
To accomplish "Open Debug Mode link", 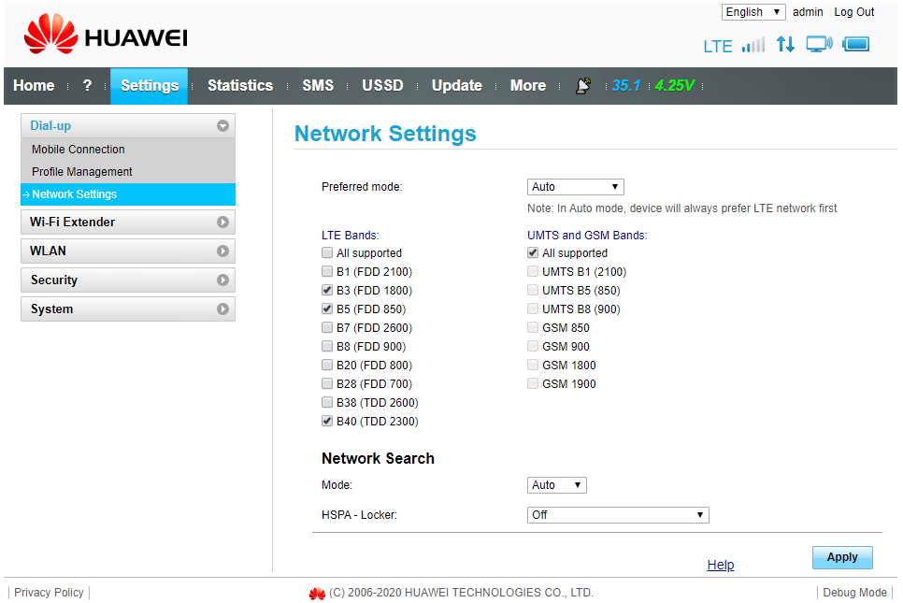I will (x=854, y=593).
